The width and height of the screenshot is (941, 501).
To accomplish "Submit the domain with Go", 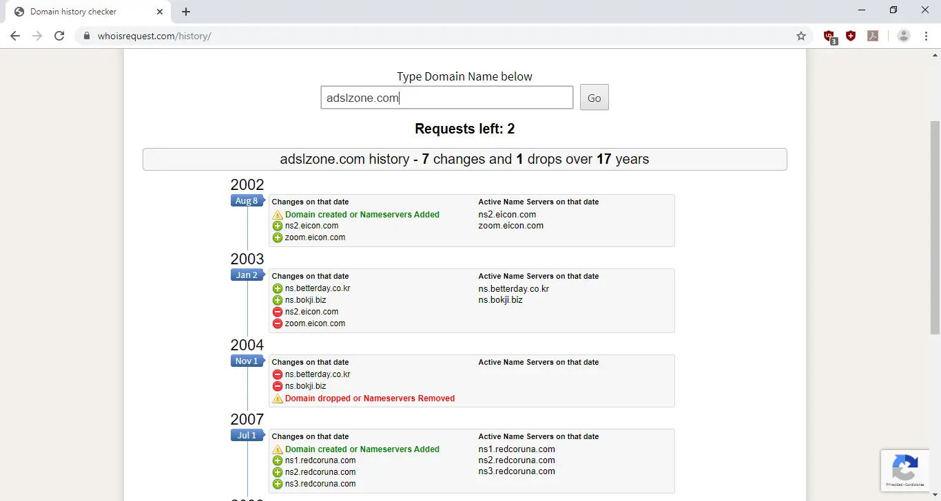I will pyautogui.click(x=594, y=98).
